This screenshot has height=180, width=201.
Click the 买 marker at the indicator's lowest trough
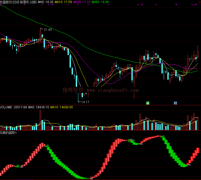(91, 178)
